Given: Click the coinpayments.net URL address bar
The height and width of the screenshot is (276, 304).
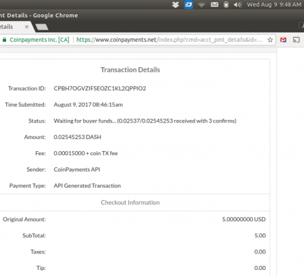Looking at the screenshot, I should pos(170,40).
